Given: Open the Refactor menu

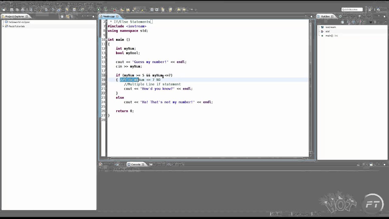Looking at the screenshot, I should [33, 4].
